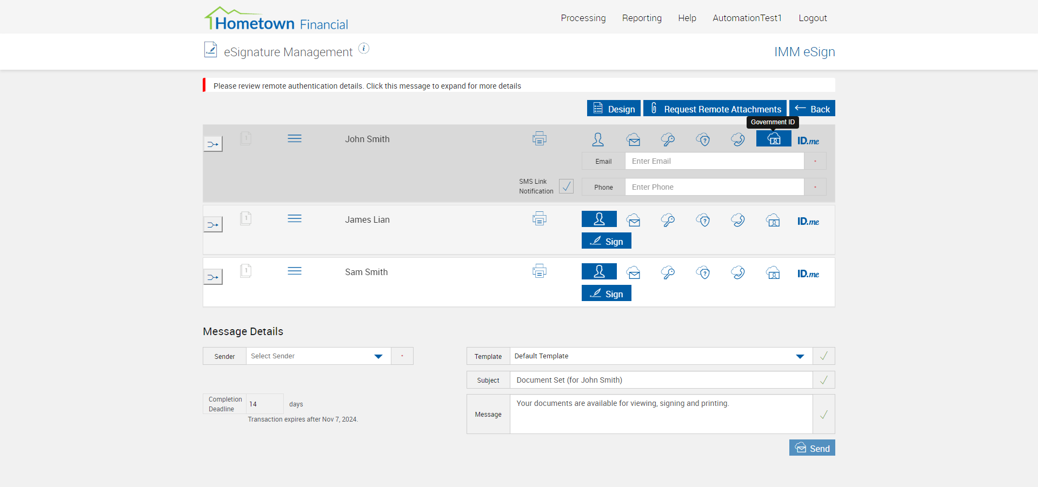Click the Enter Email input field
The image size is (1038, 487).
714,161
